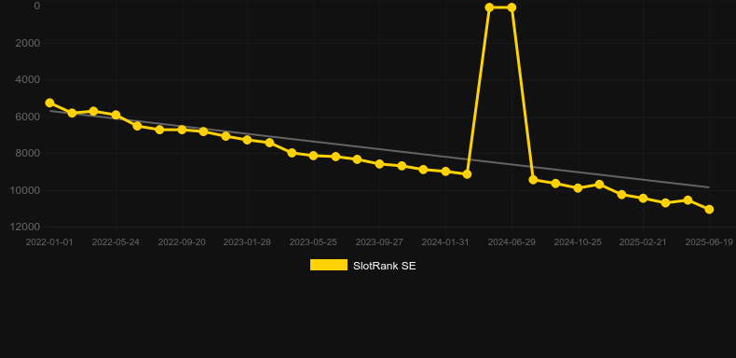Click the 2022-05-24 x-axis date label

[x=116, y=242]
